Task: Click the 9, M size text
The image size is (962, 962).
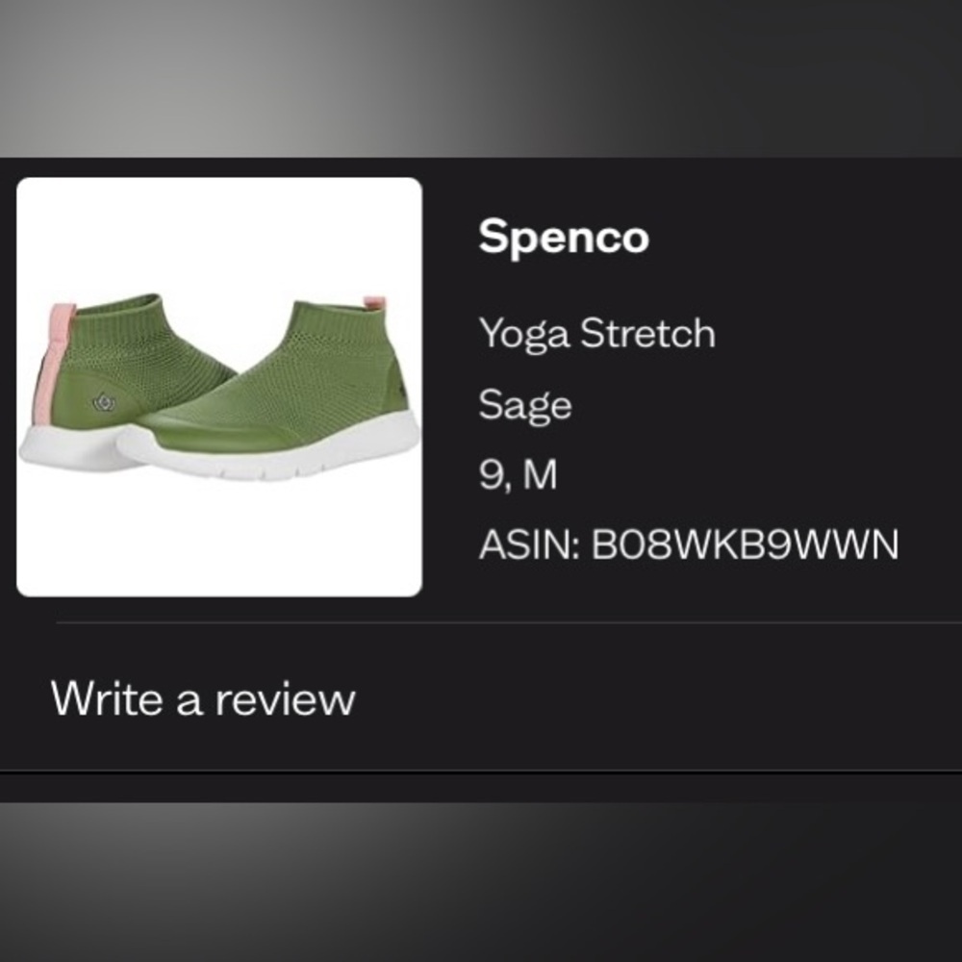Action: point(518,476)
